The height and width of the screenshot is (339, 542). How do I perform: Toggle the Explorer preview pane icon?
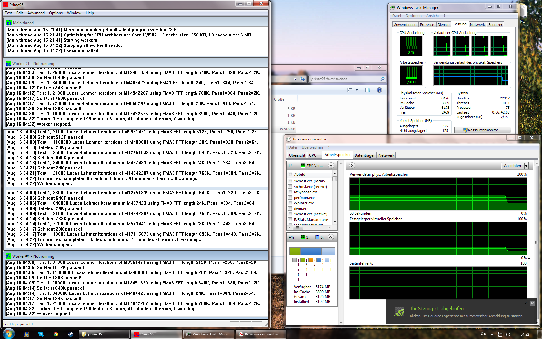tap(368, 90)
